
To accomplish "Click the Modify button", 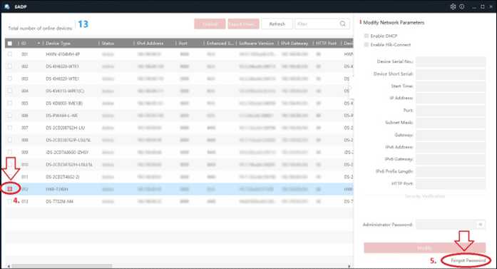I will (x=424, y=248).
